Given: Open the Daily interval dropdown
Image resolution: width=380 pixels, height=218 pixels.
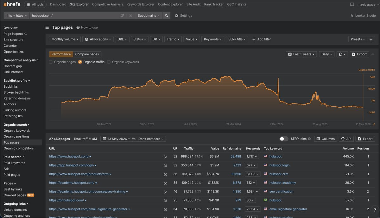Looking at the screenshot, I should coord(326,54).
